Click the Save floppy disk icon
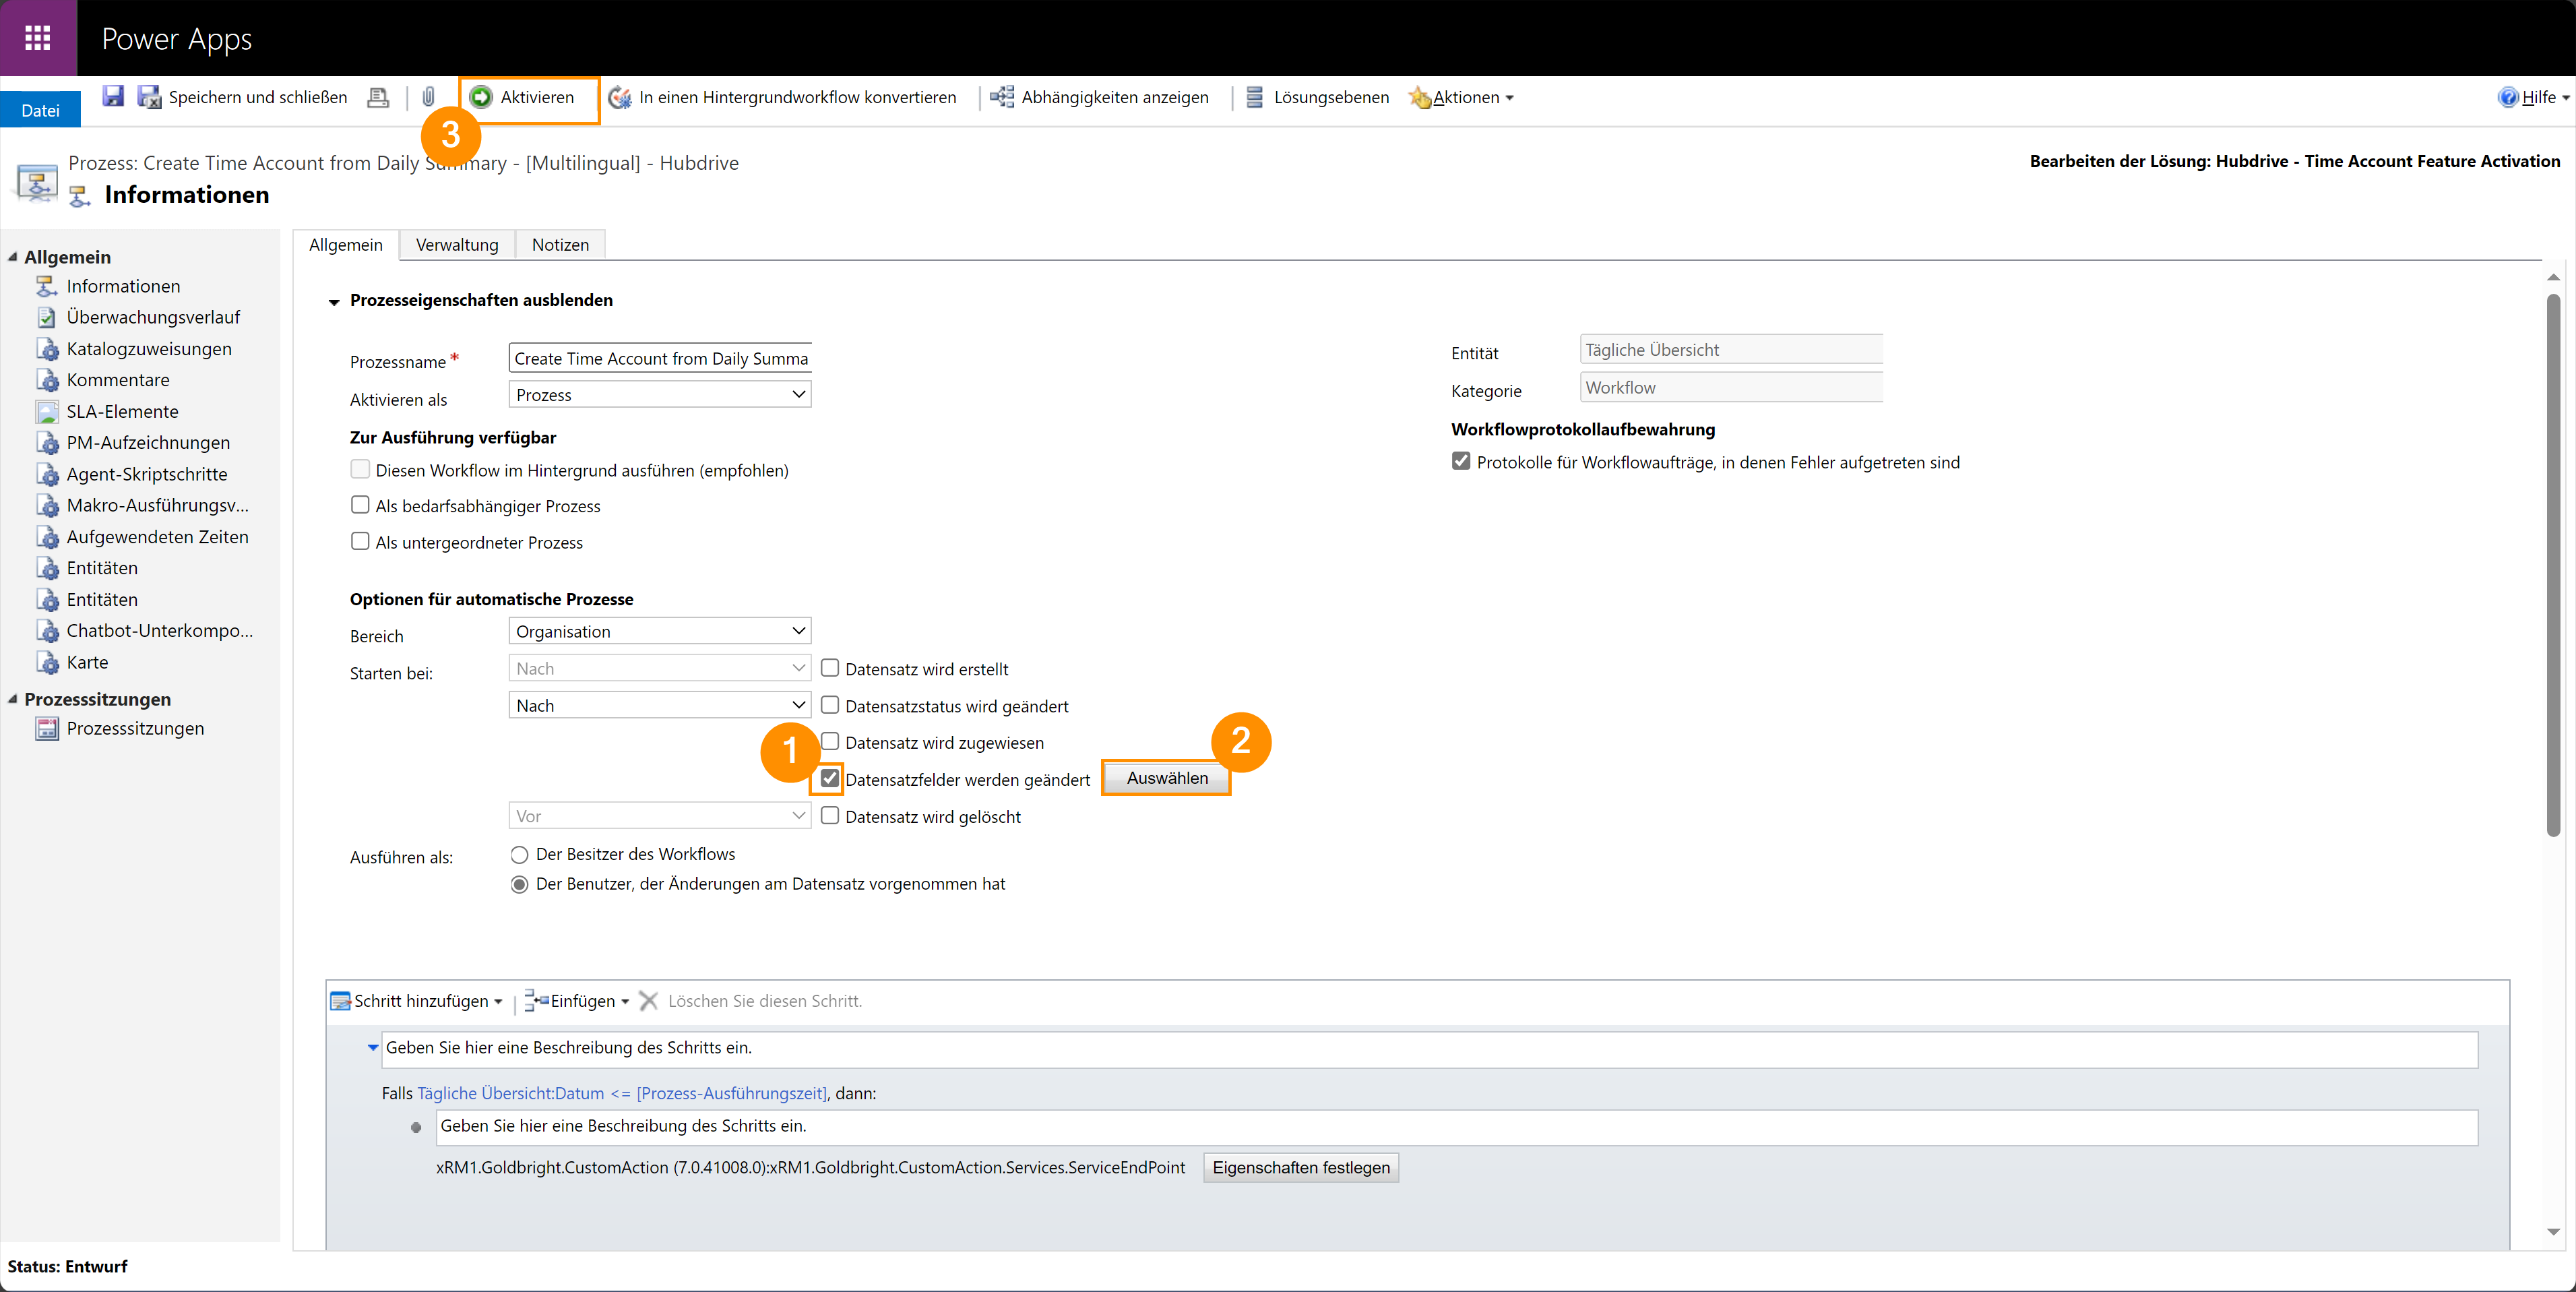Screen dimensions: 2576x1292 (113, 96)
